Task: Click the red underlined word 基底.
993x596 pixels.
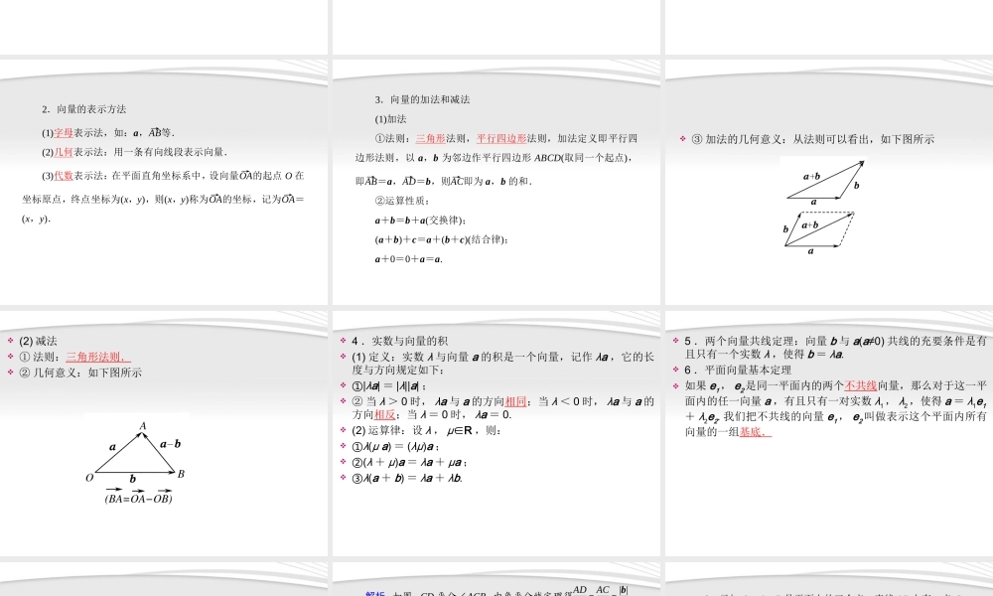Action: pyautogui.click(x=755, y=432)
